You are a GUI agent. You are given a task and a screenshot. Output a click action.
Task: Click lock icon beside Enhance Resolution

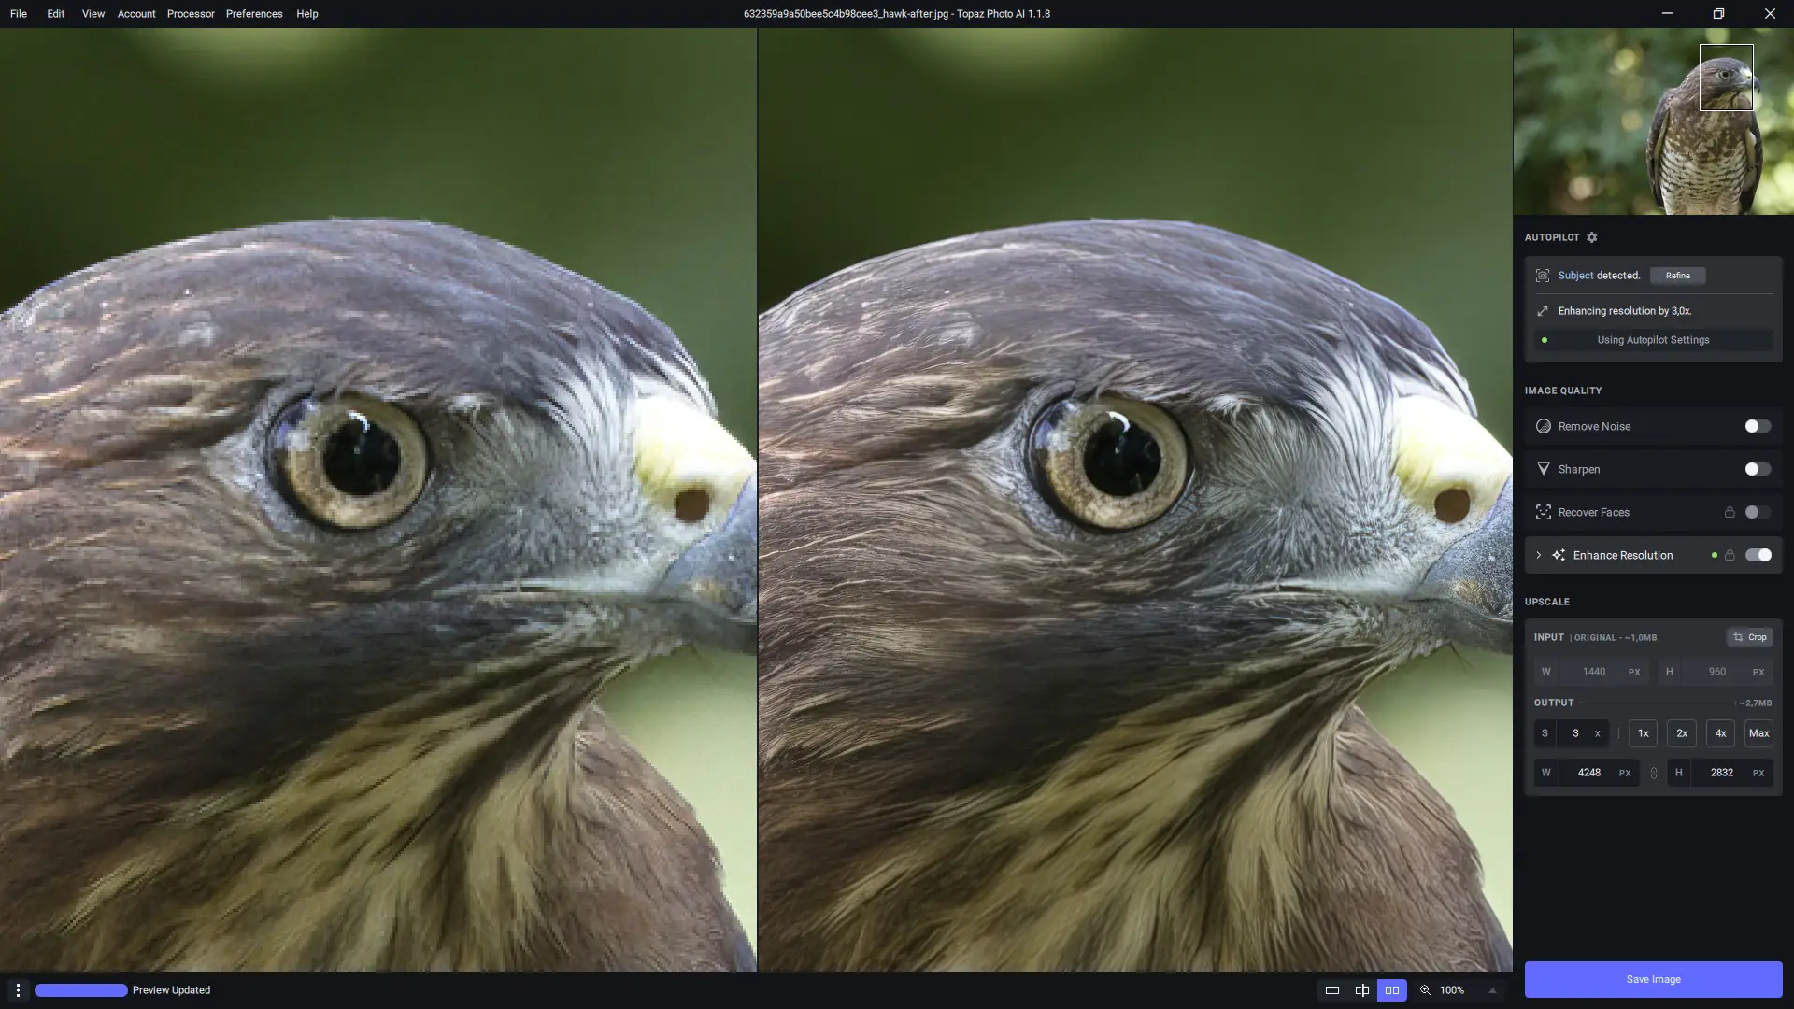[1730, 555]
